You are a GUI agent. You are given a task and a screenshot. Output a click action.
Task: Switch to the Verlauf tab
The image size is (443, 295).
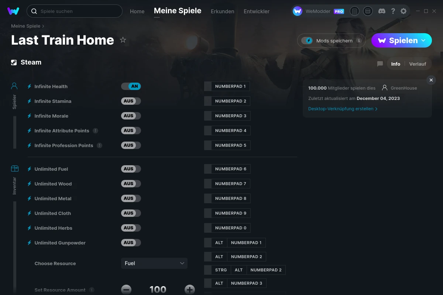[418, 64]
